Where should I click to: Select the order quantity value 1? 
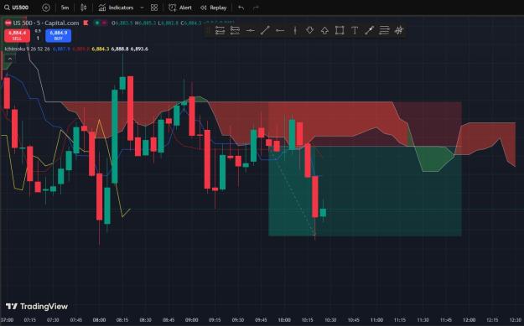(x=38, y=39)
